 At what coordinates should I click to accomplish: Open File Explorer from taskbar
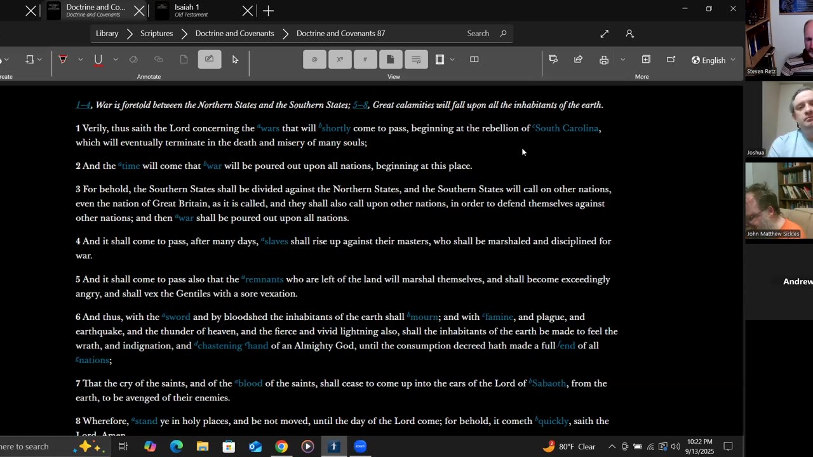tap(203, 446)
